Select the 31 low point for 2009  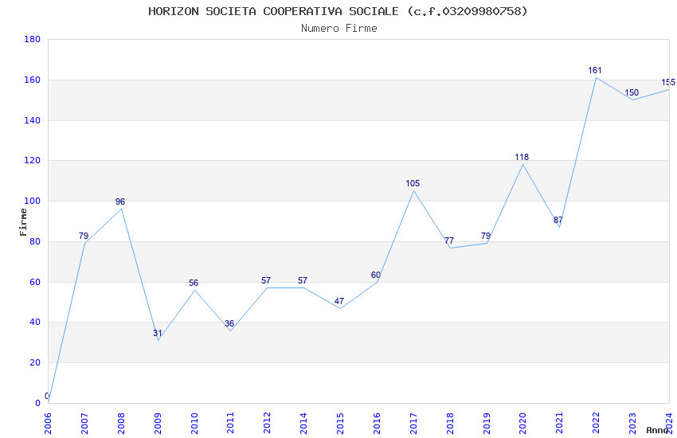[157, 333]
